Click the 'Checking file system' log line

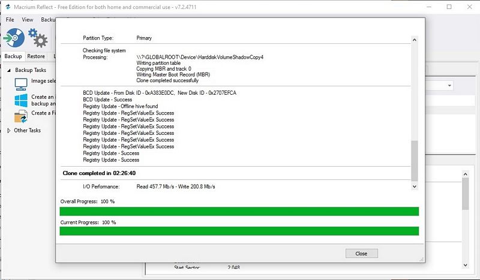coord(104,50)
